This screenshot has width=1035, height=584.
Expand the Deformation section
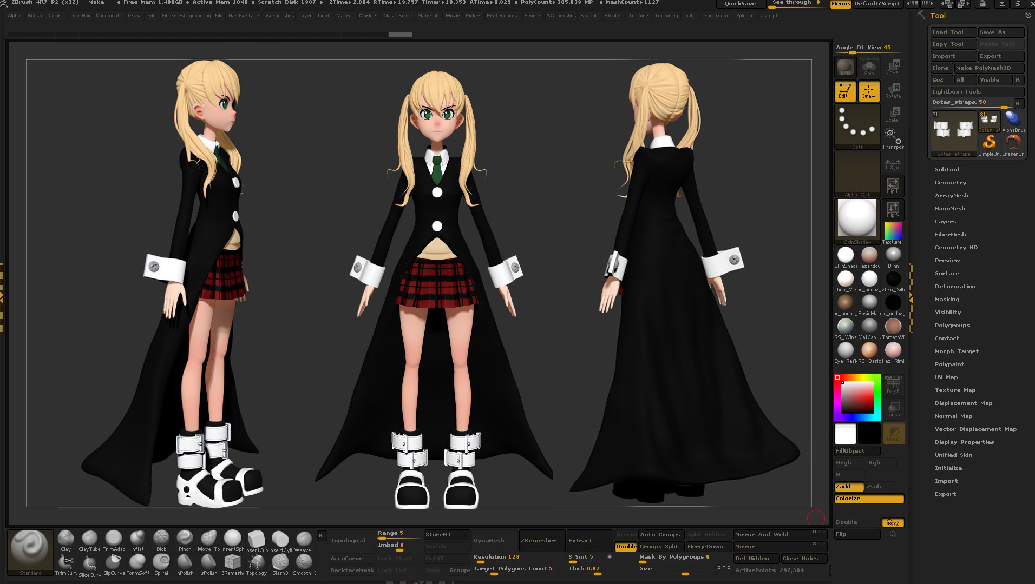pos(955,286)
